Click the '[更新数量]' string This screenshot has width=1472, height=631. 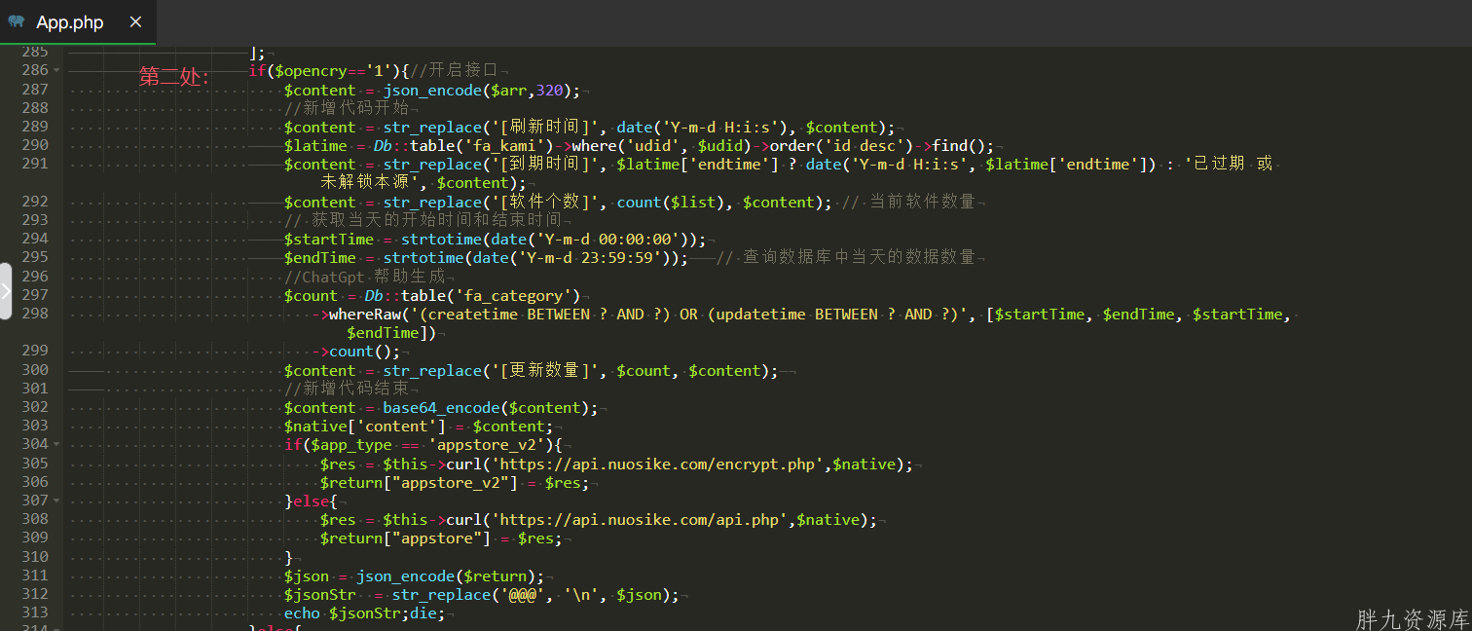click(x=544, y=371)
